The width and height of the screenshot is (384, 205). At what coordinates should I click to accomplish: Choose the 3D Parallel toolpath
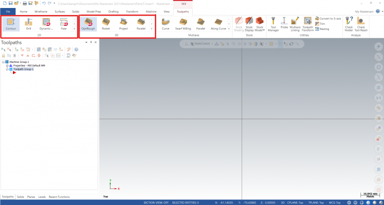(141, 24)
